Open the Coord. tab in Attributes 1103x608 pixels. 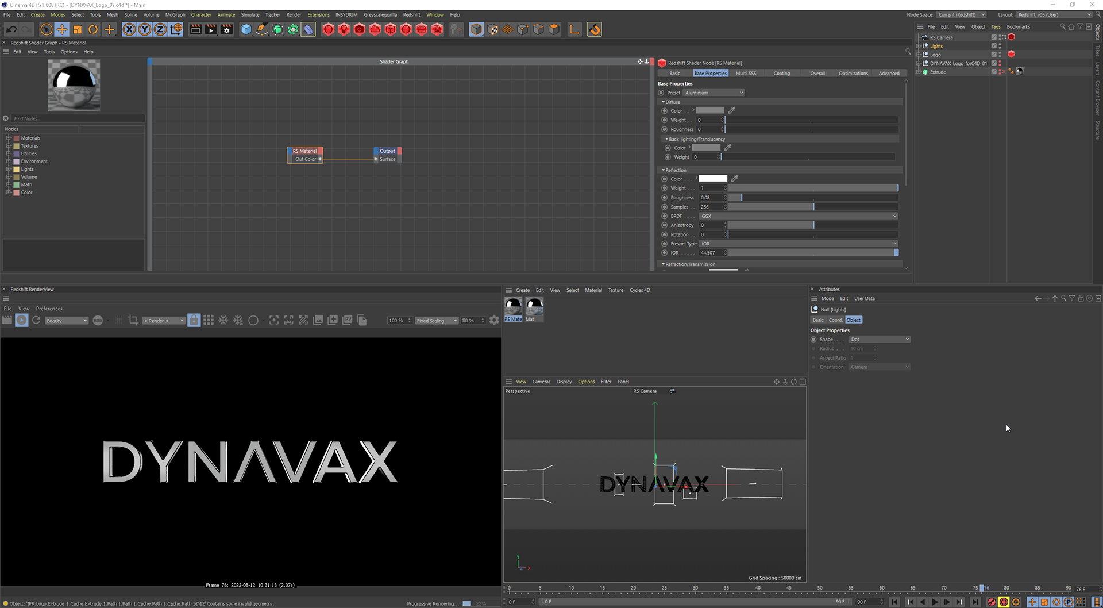pos(835,320)
